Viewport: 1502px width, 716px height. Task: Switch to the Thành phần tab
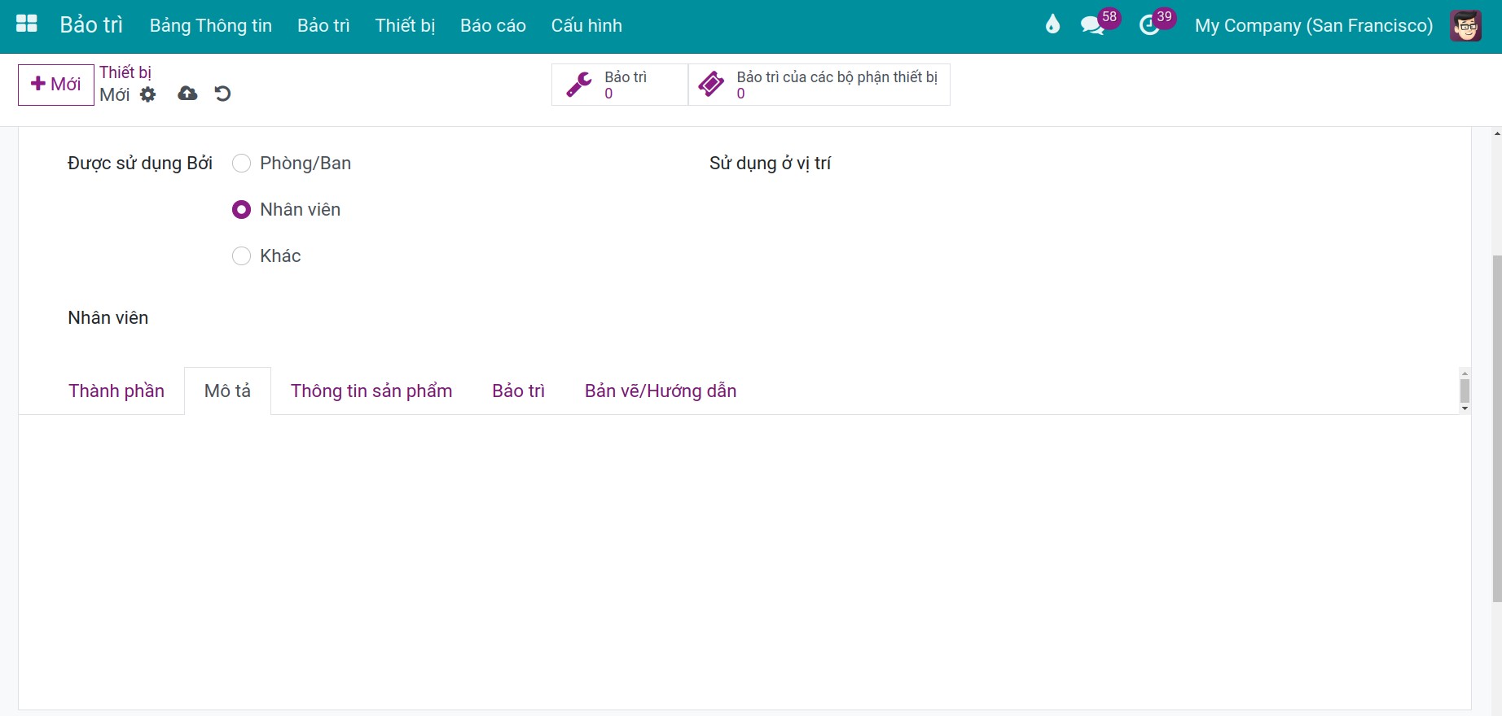(116, 391)
